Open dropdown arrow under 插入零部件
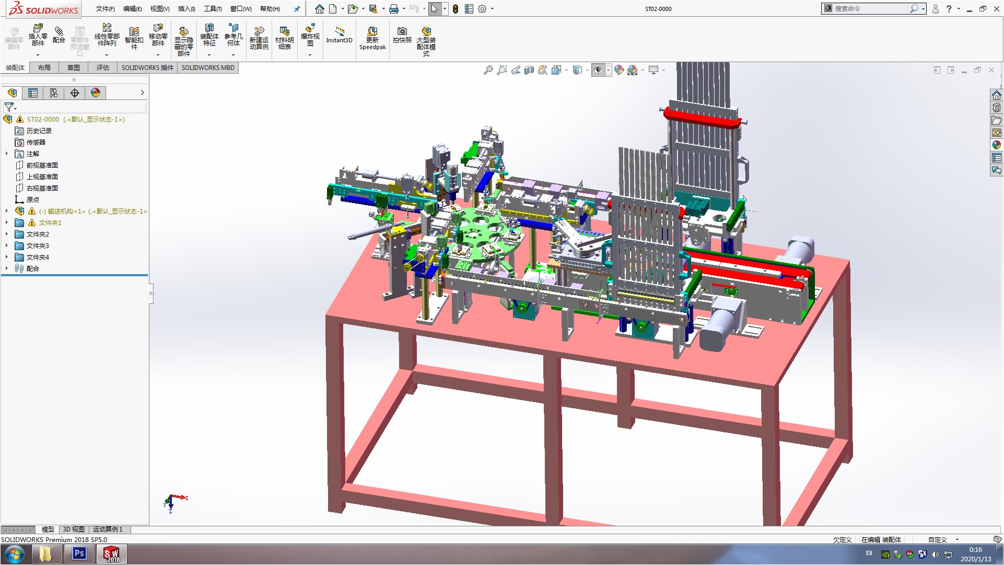This screenshot has height=565, width=1004. click(x=38, y=55)
